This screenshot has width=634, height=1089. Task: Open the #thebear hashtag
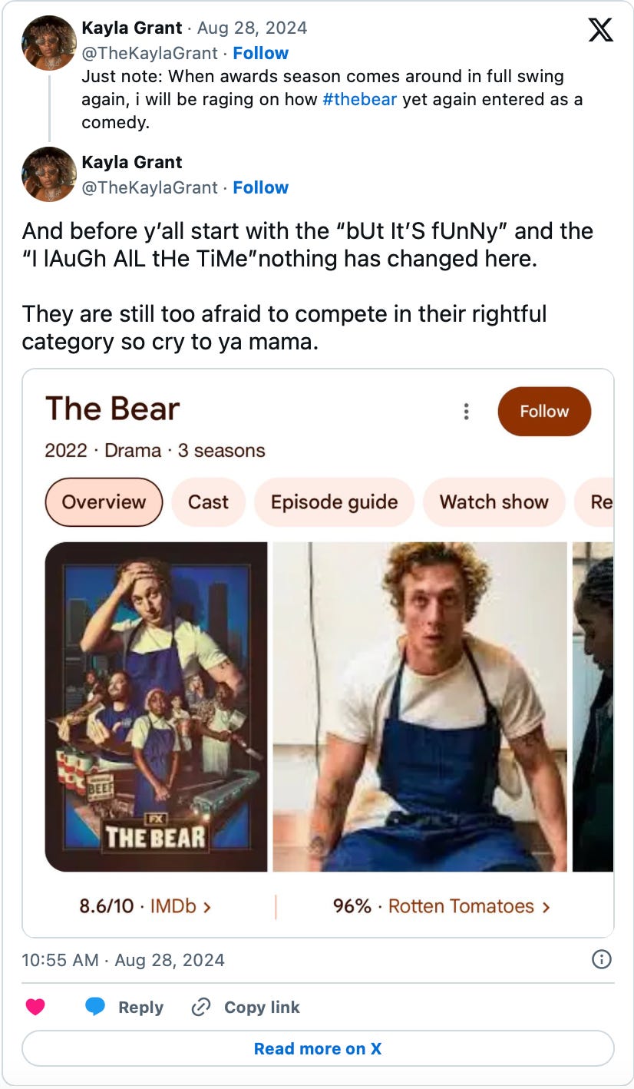360,100
